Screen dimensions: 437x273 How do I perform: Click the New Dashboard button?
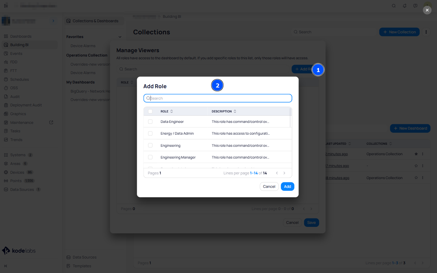coord(410,128)
